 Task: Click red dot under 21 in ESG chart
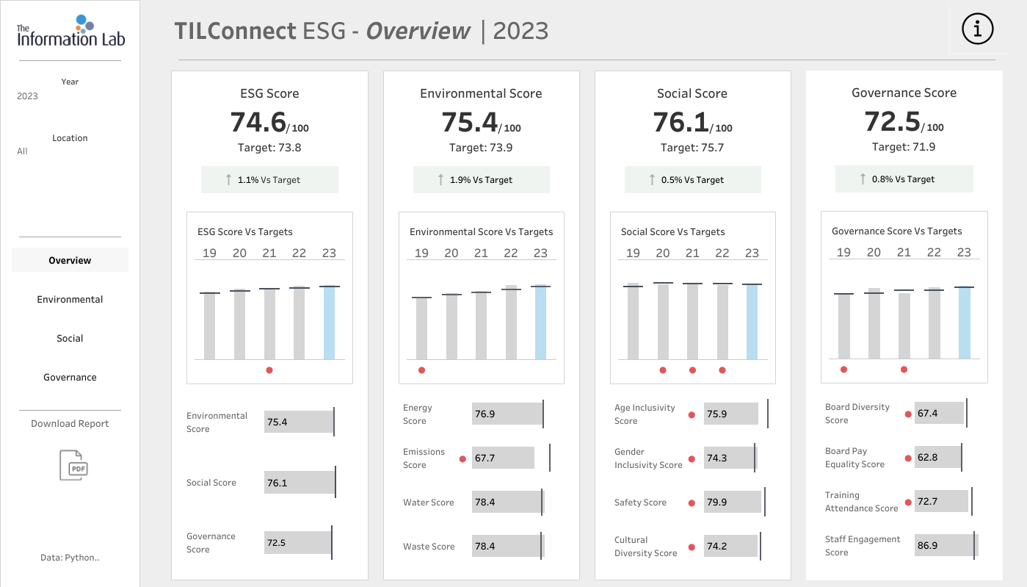[x=269, y=370]
